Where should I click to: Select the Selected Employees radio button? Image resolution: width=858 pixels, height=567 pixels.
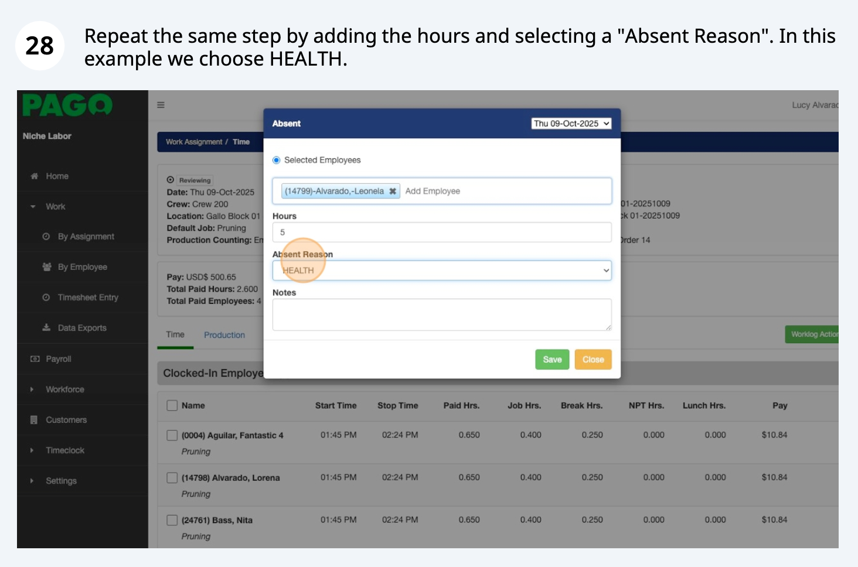(x=277, y=160)
